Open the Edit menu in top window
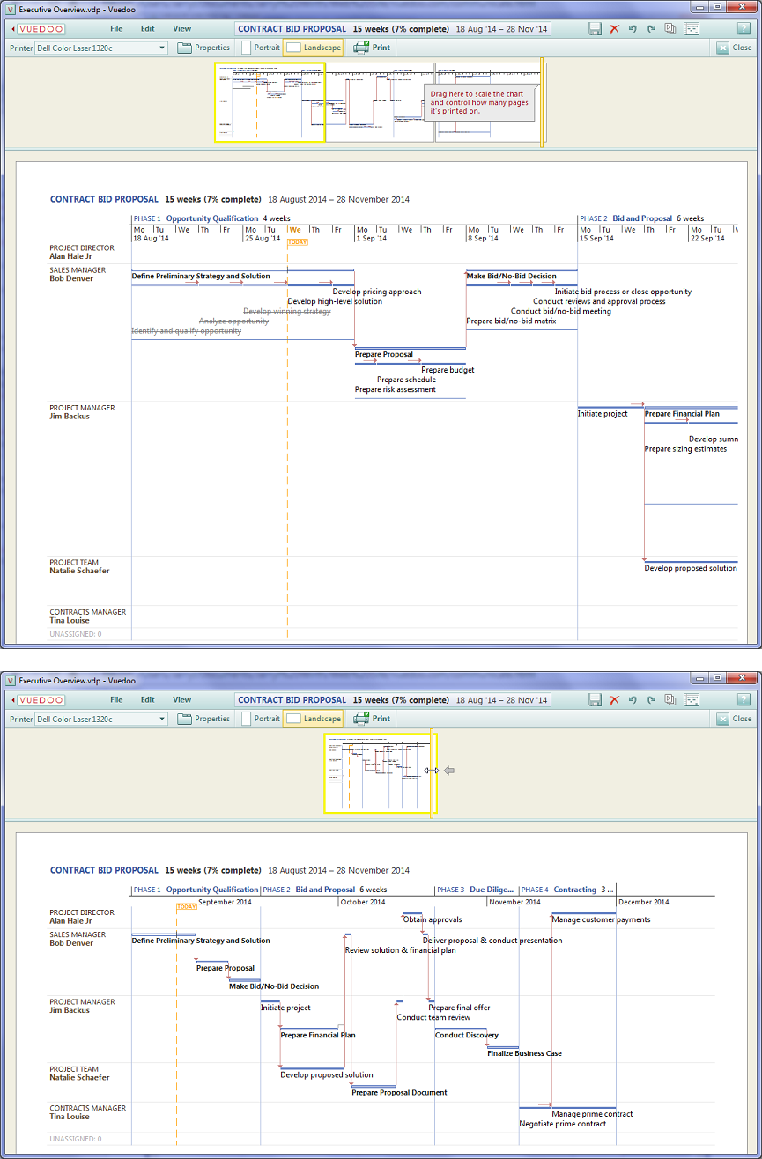Image resolution: width=762 pixels, height=1159 pixels. (x=148, y=29)
